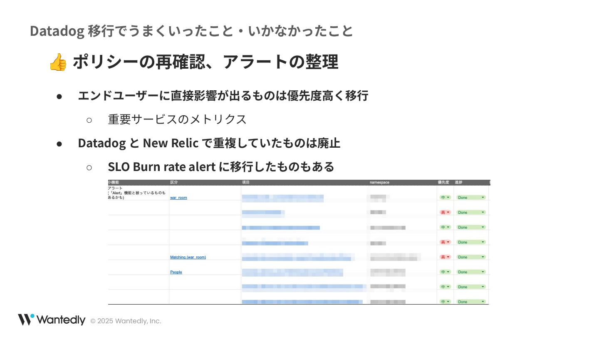Click the © 2025 Wantedly, Inc. text

pos(126,321)
